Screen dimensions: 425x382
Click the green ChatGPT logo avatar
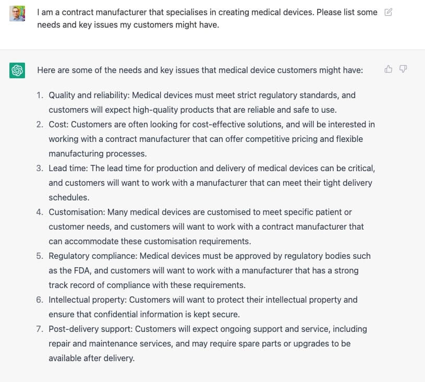pos(17,70)
